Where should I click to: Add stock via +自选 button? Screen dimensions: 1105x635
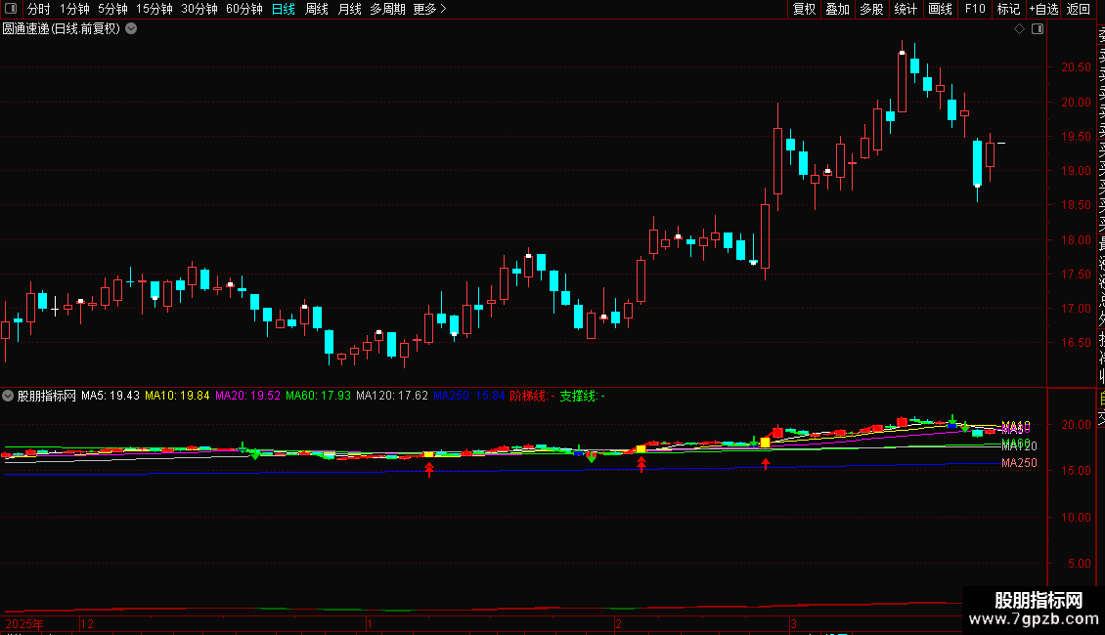pyautogui.click(x=1043, y=9)
